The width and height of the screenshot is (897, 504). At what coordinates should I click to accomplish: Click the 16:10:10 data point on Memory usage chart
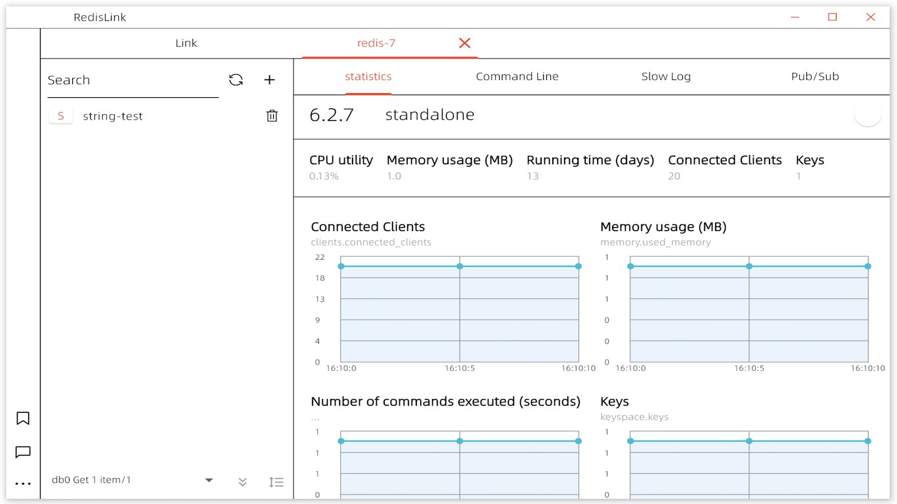point(867,266)
